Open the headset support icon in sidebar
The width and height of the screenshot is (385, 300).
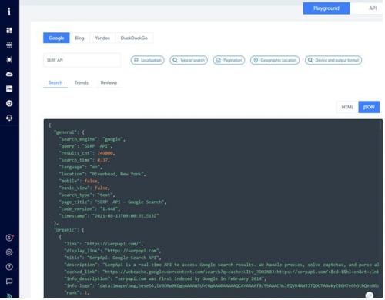coord(9,118)
